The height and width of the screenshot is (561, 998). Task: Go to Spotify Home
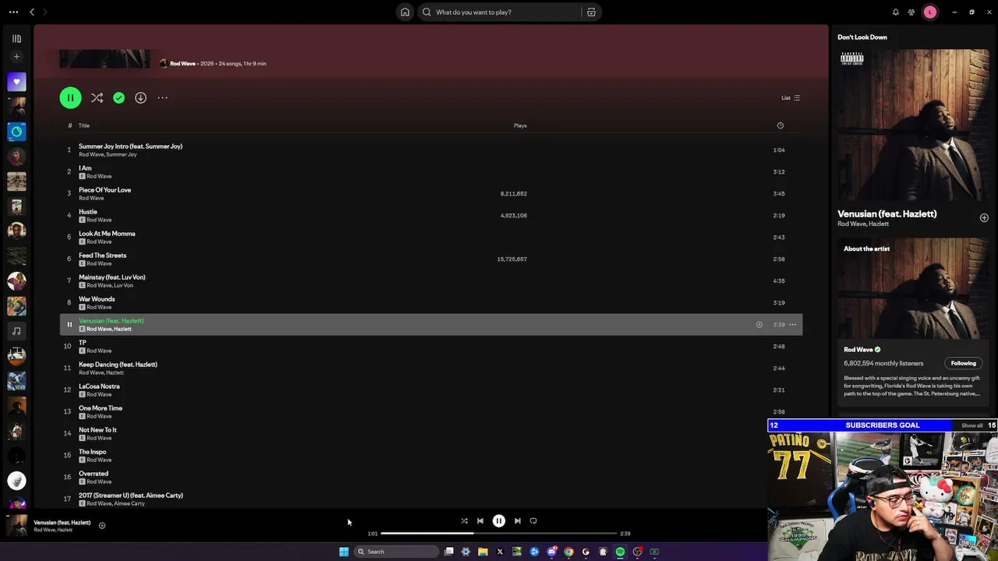(405, 12)
